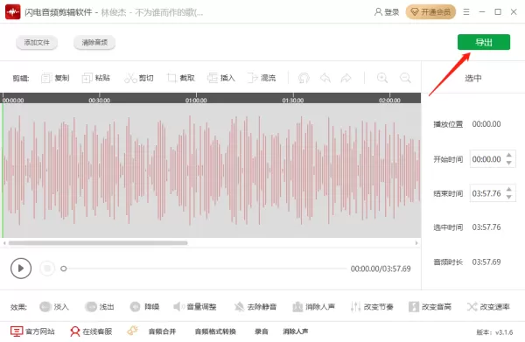Click the 添加文件 add file button
The width and height of the screenshot is (525, 342).
click(x=37, y=43)
